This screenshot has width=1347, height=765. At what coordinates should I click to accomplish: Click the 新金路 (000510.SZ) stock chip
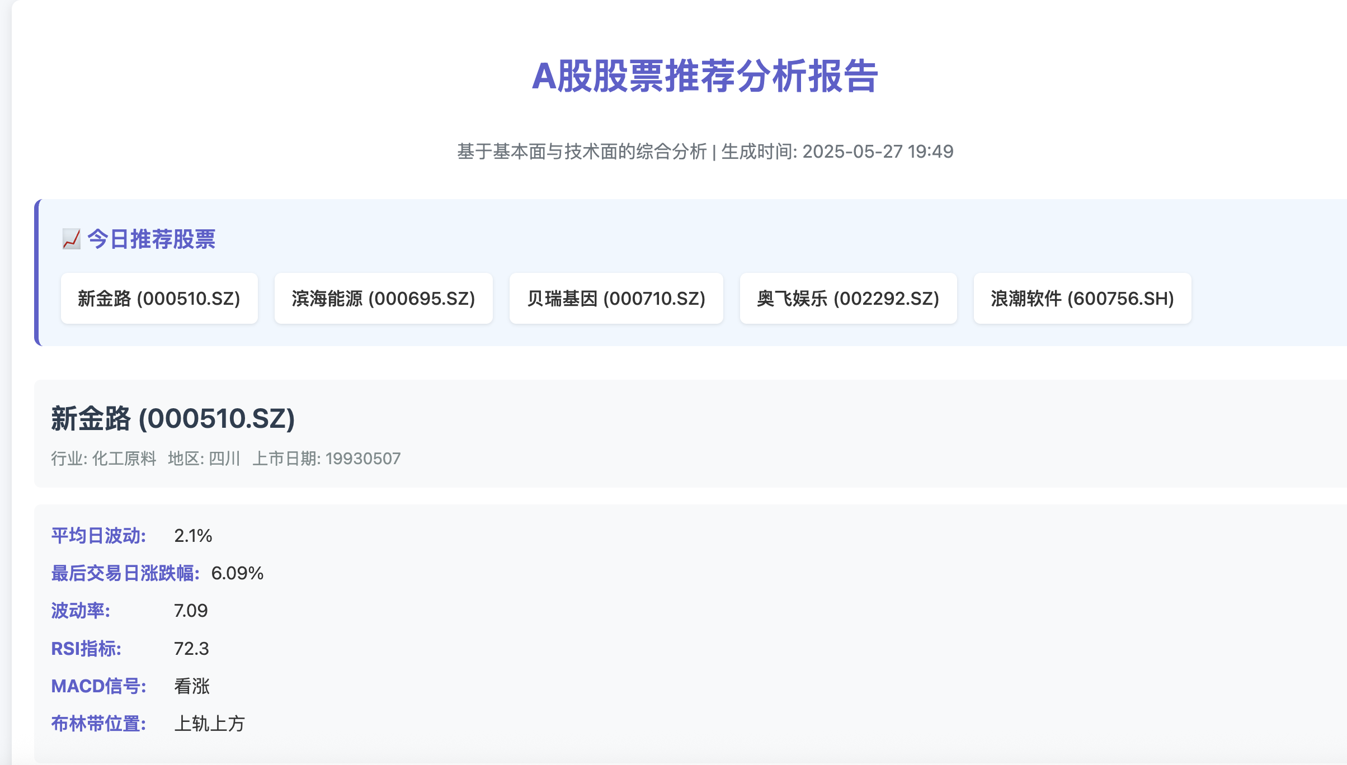pos(159,299)
